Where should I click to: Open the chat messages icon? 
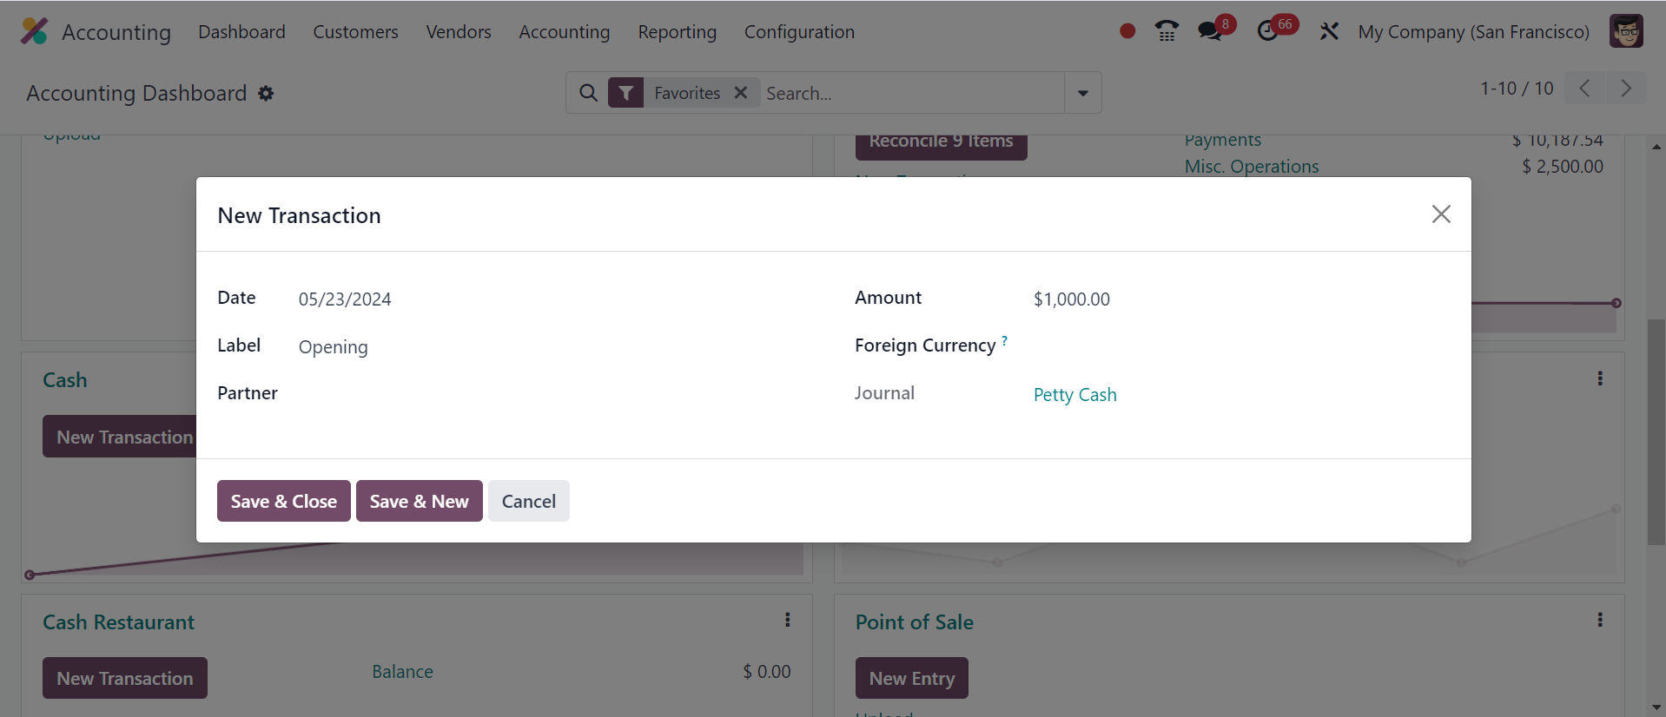(x=1210, y=31)
